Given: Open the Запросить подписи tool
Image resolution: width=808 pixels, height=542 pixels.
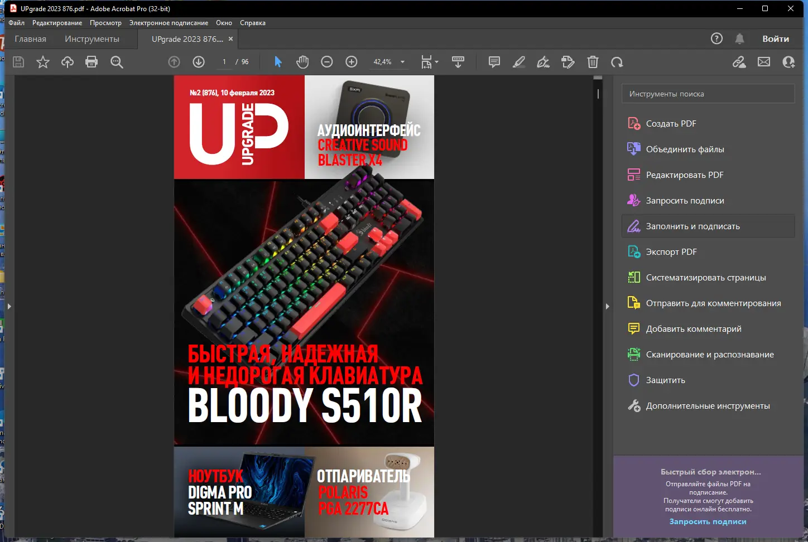Looking at the screenshot, I should pyautogui.click(x=708, y=201).
